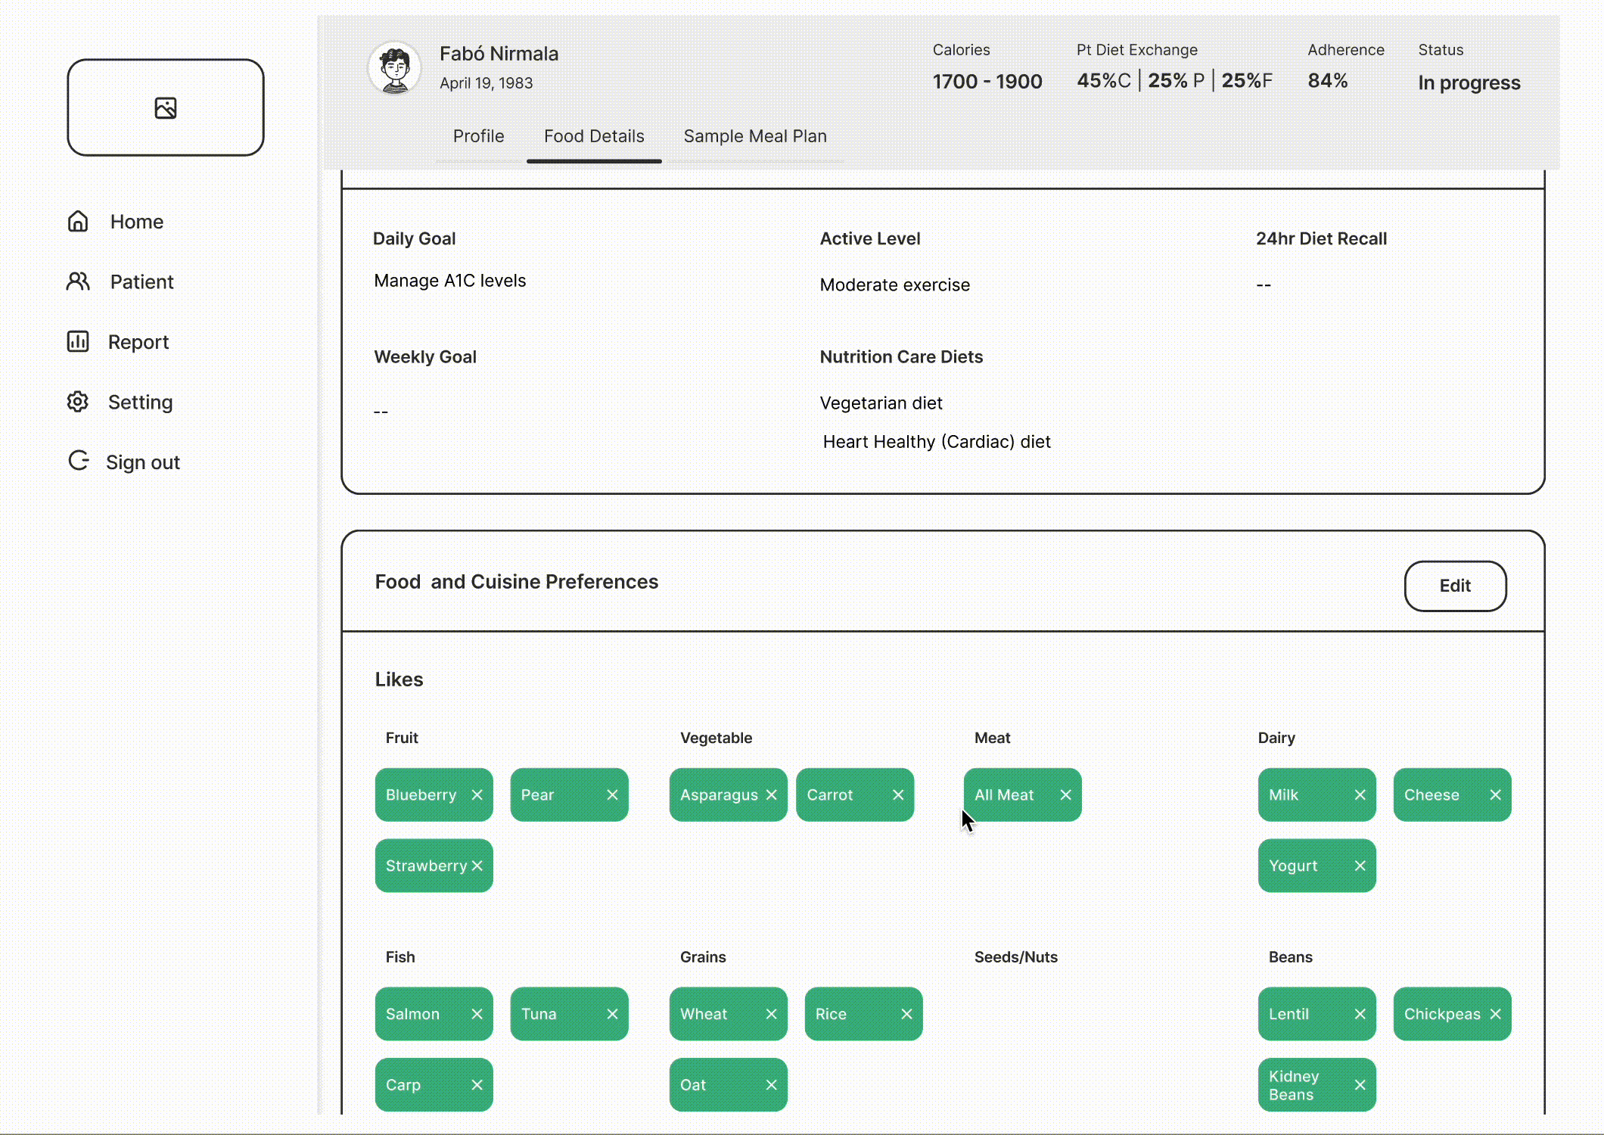The width and height of the screenshot is (1604, 1135).
Task: Click the Home icon in the sidebar
Action: pos(78,221)
